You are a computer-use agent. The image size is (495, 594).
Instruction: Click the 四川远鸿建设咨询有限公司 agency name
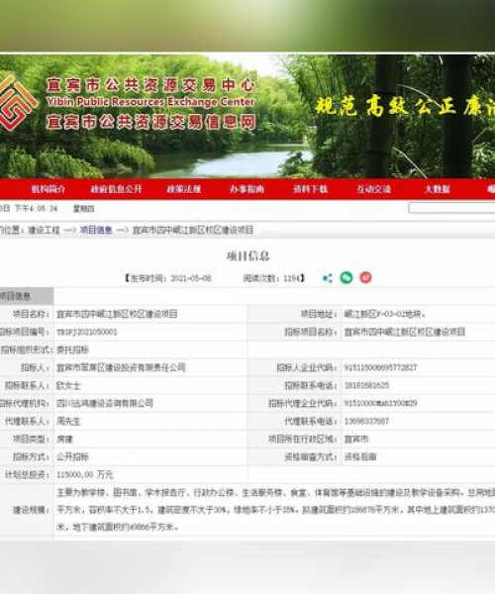pyautogui.click(x=105, y=403)
